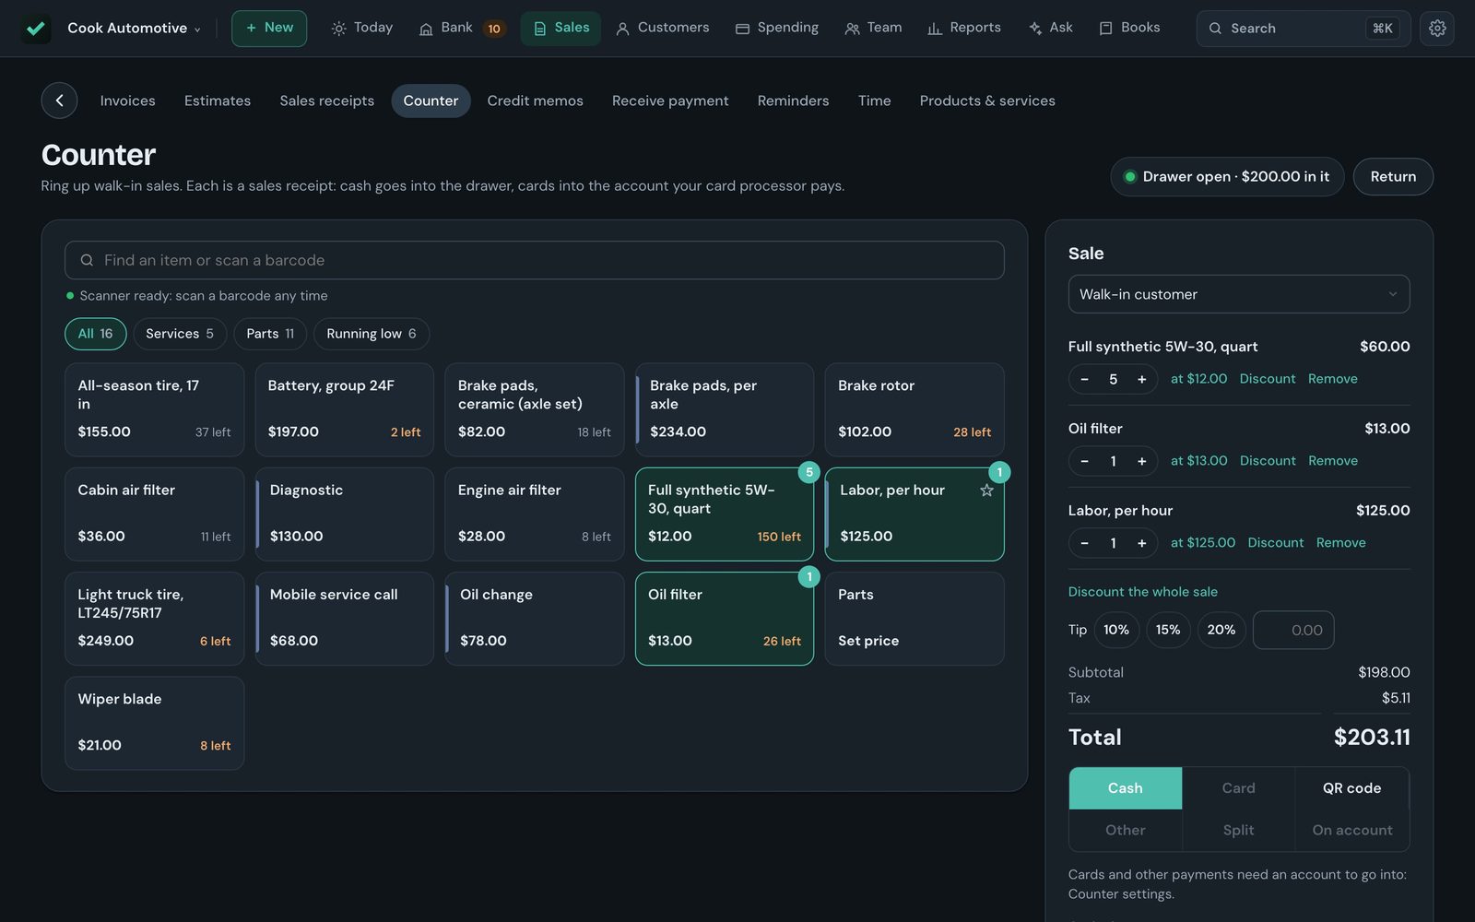1475x922 pixels.
Task: Apply Discount to Labor, per hour line
Action: coord(1276,543)
